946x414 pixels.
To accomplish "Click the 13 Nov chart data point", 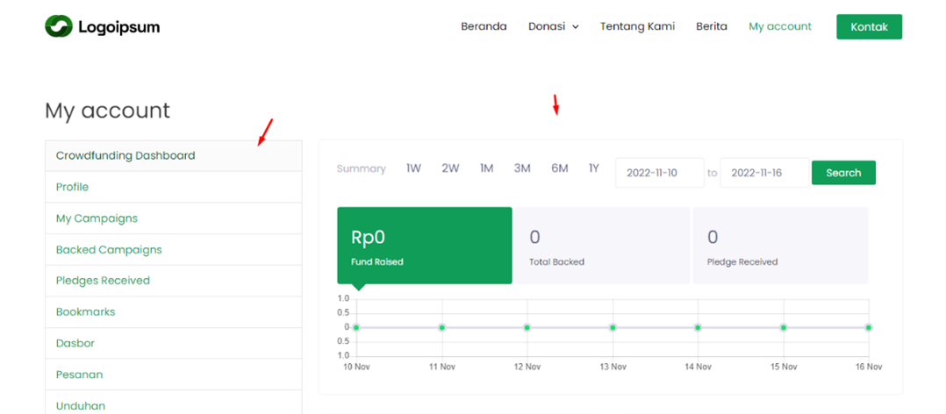I will (x=613, y=327).
